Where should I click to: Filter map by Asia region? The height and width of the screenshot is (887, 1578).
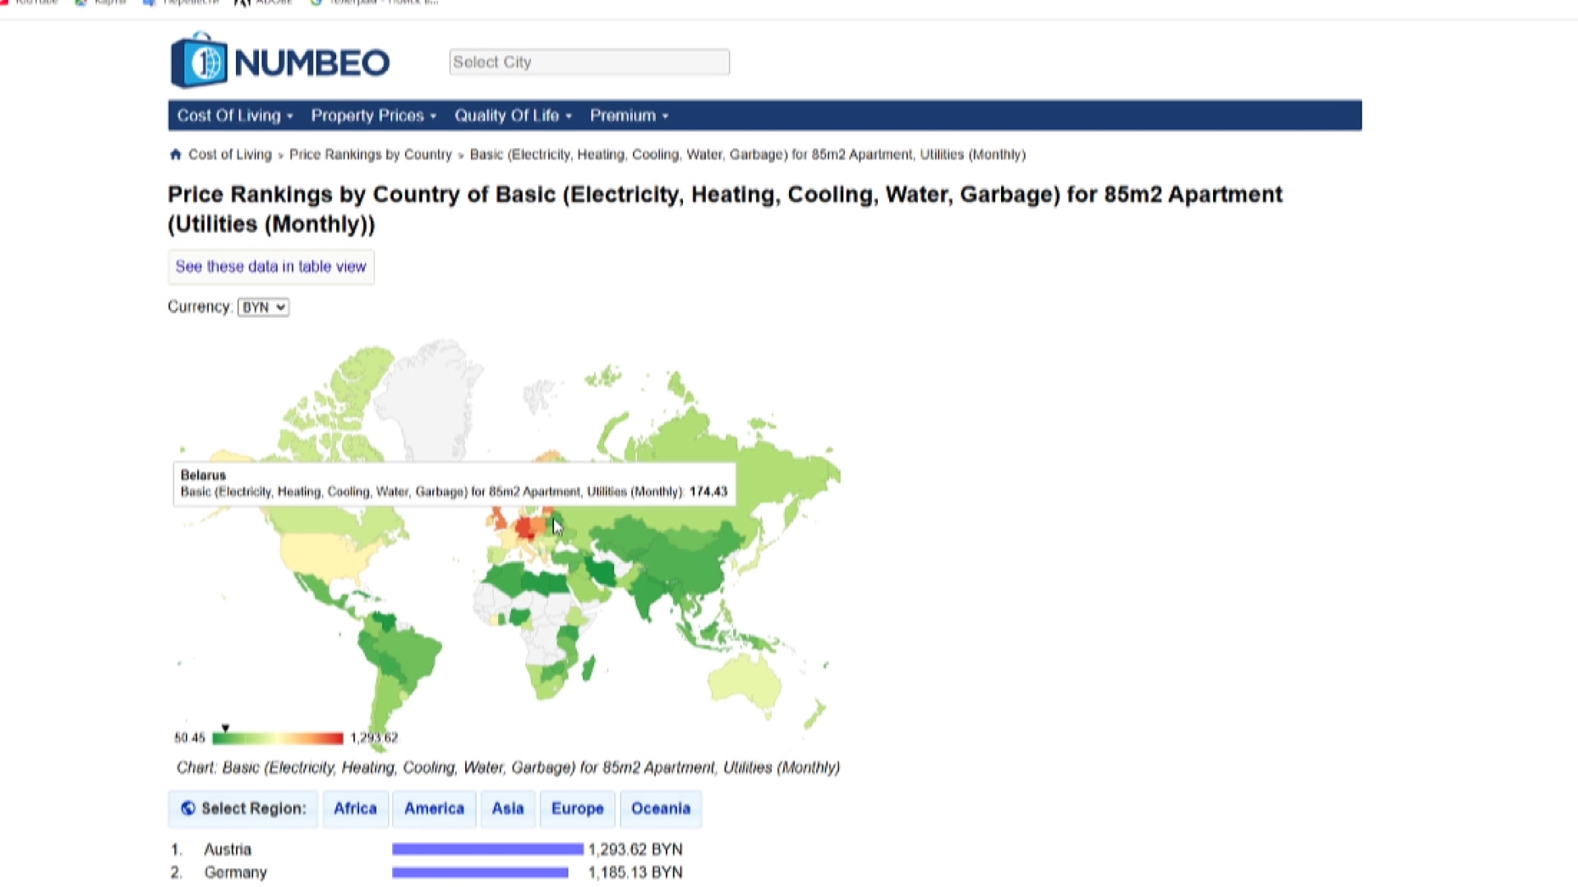(x=508, y=809)
